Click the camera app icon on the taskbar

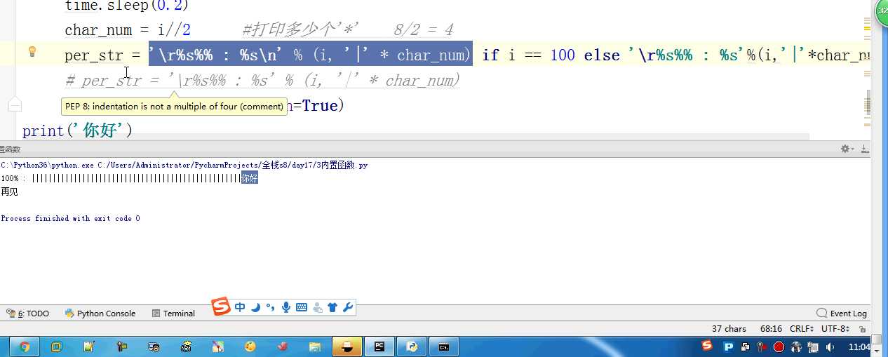(x=186, y=346)
